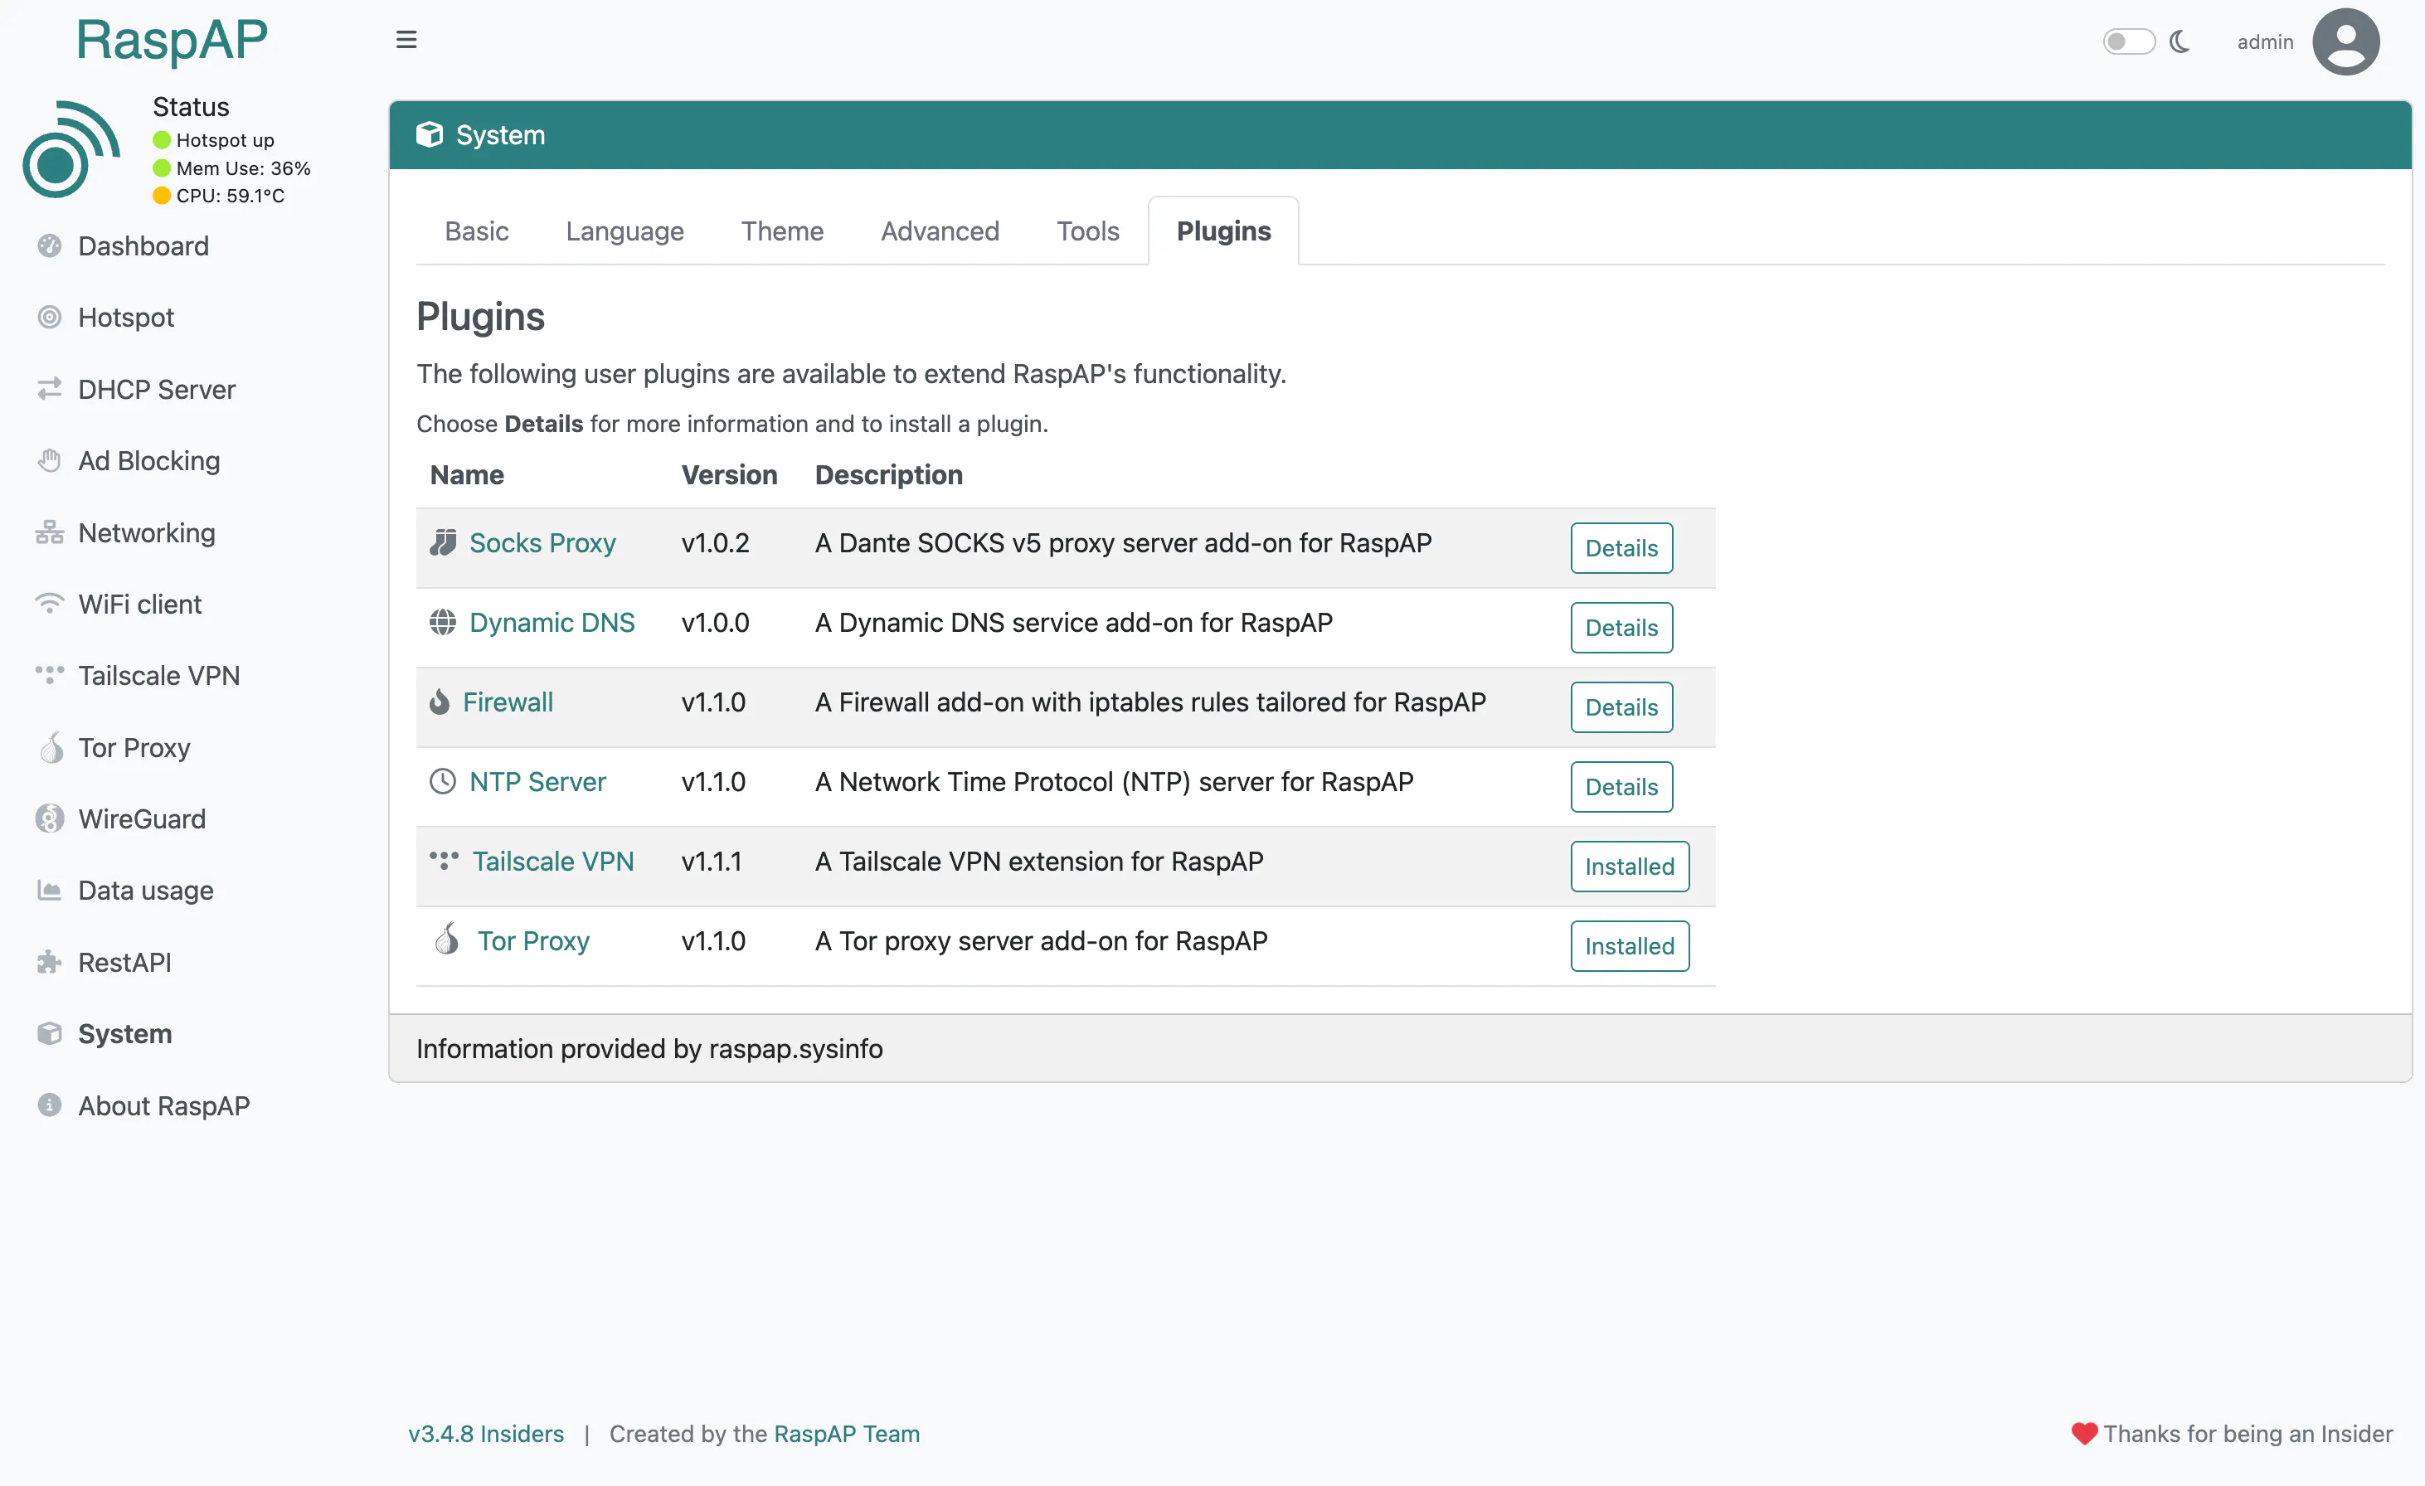Click the admin username text
The image size is (2425, 1486).
(x=2265, y=41)
